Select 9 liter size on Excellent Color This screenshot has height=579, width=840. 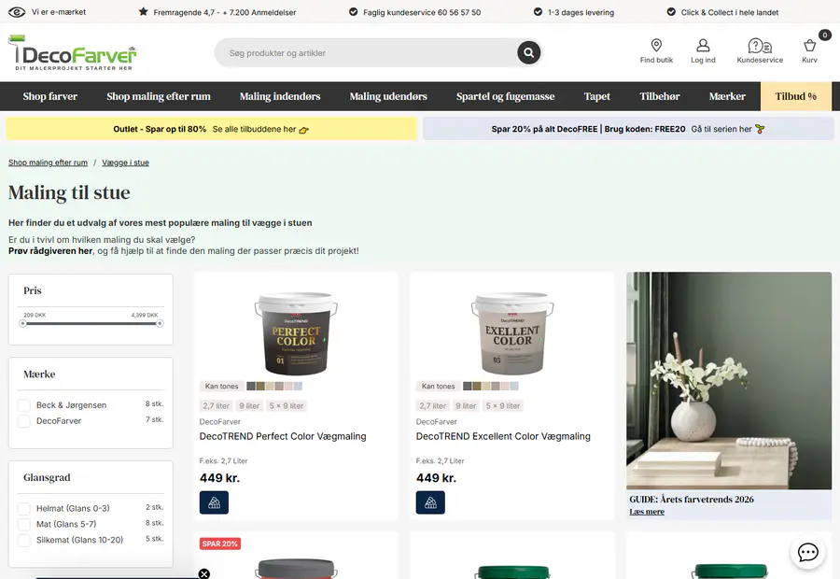pyautogui.click(x=466, y=406)
